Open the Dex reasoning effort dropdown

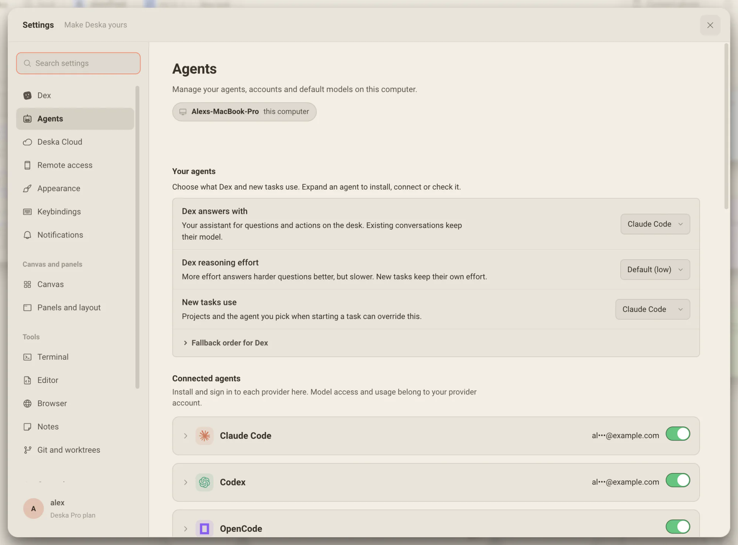[x=655, y=270]
